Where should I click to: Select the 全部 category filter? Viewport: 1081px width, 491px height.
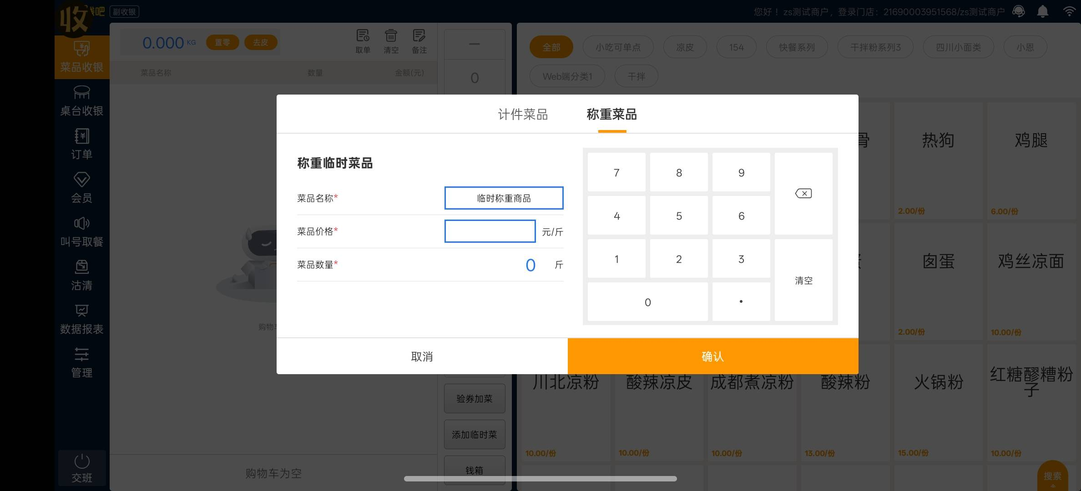551,47
